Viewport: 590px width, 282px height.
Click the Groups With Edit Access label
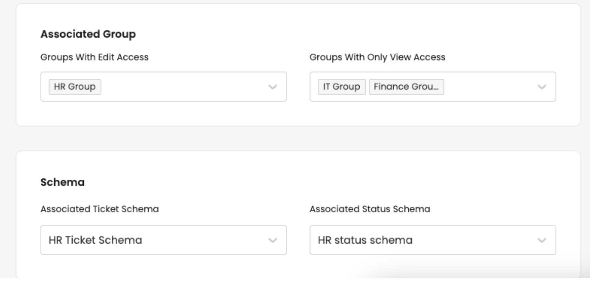click(x=94, y=57)
